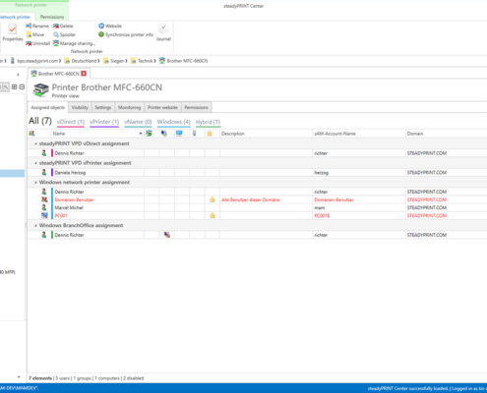Collapse Windows BranchOffice assignment group
This screenshot has height=393, width=487.
point(35,226)
